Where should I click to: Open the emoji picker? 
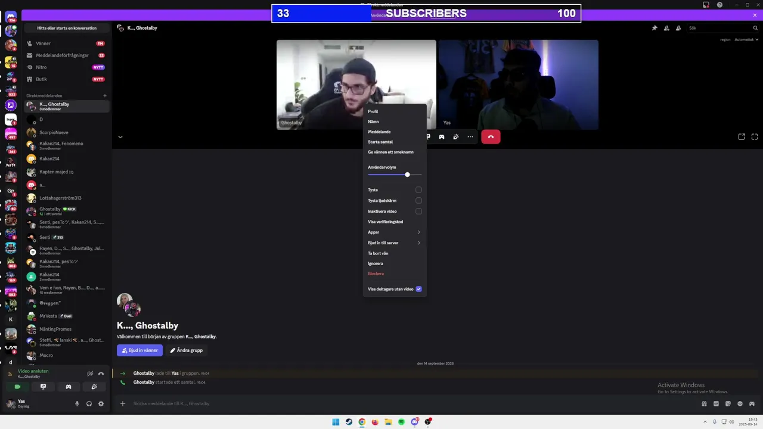coord(740,403)
